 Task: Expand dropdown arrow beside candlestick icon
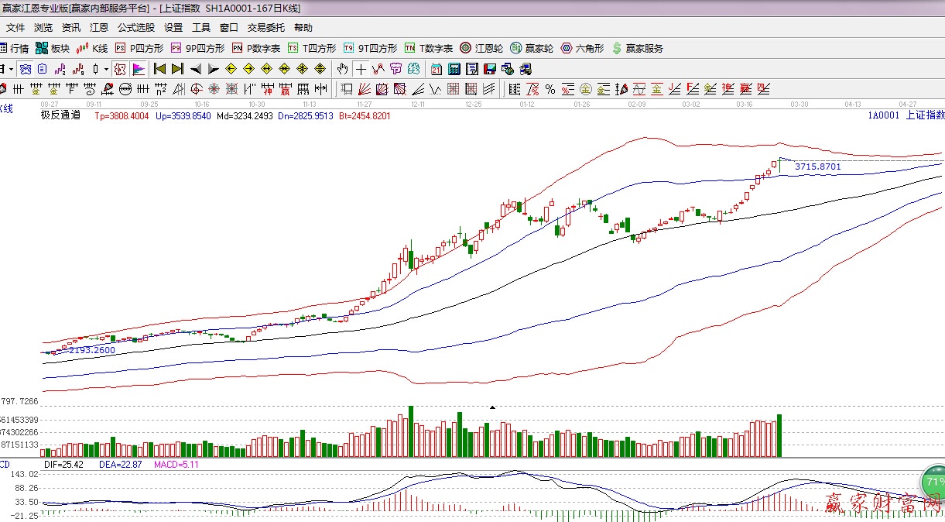[x=106, y=69]
